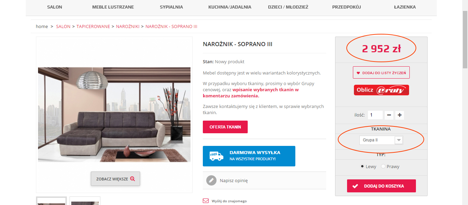
Task: Click the free delivery truck icon
Action: 216,156
